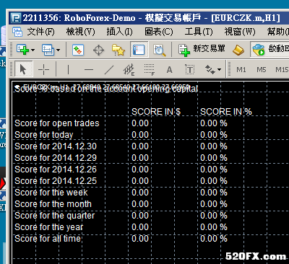This screenshot has width=289, height=264.
Task: Toggle the Market Watch window icon
Action: pyautogui.click(x=78, y=50)
